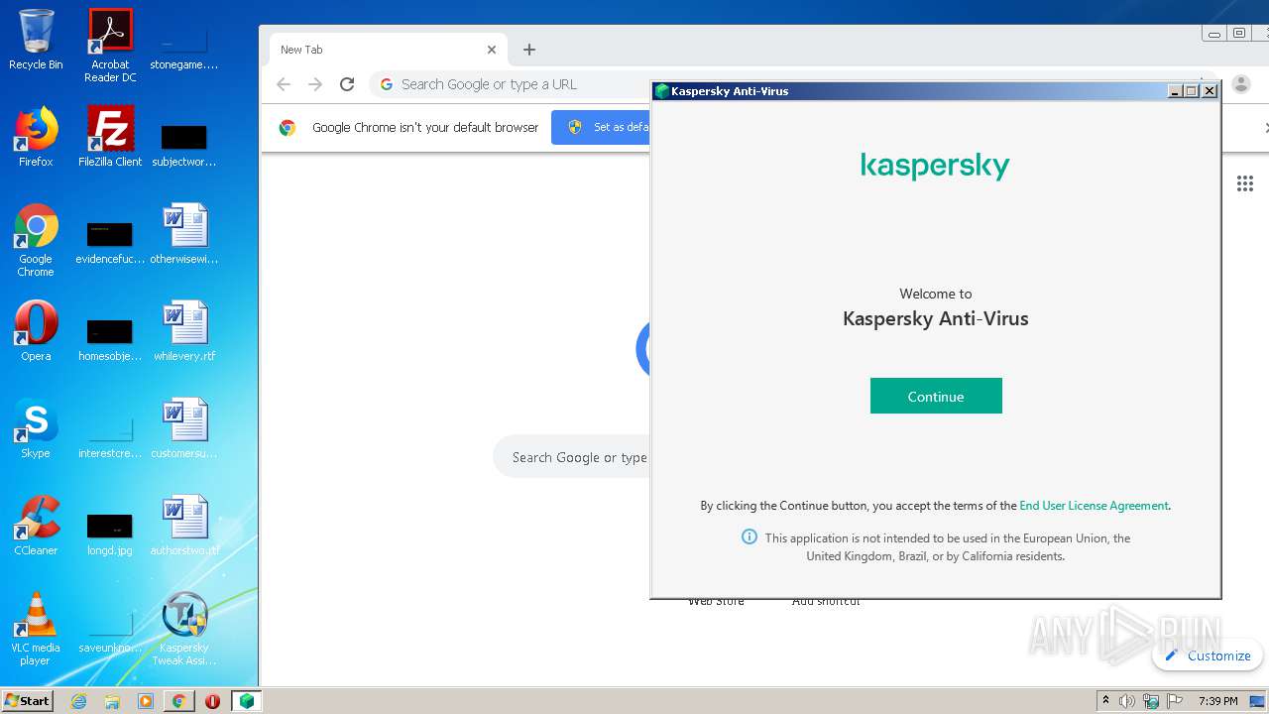Open the Action Center flag icon
The height and width of the screenshot is (714, 1269).
click(x=1175, y=701)
